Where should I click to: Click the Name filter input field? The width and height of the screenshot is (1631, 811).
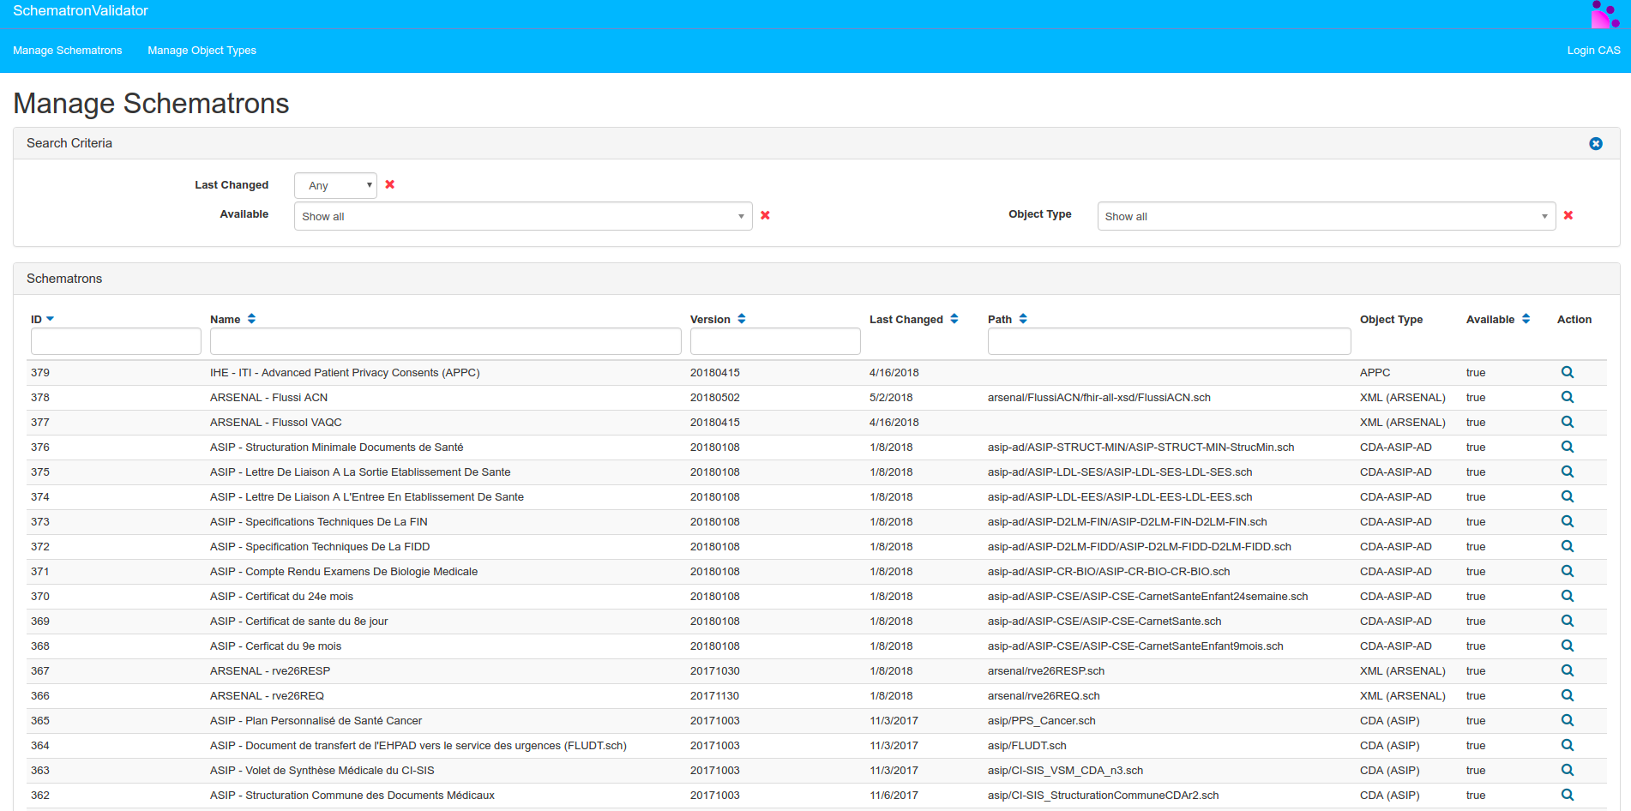[445, 341]
